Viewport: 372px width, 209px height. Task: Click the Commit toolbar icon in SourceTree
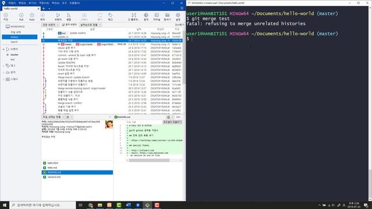pos(6,17)
